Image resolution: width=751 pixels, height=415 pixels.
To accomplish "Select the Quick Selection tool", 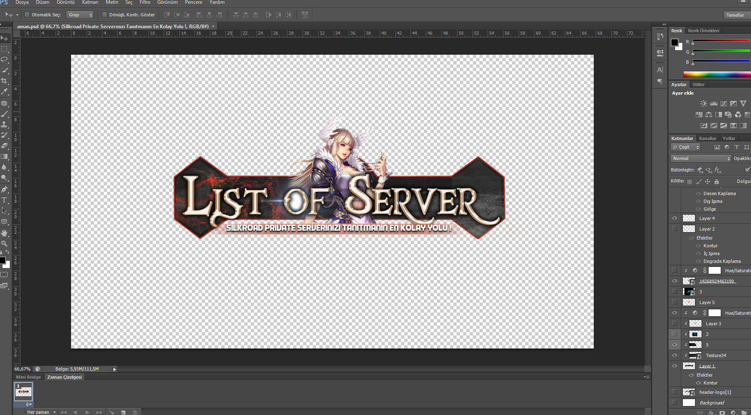I will (4, 70).
